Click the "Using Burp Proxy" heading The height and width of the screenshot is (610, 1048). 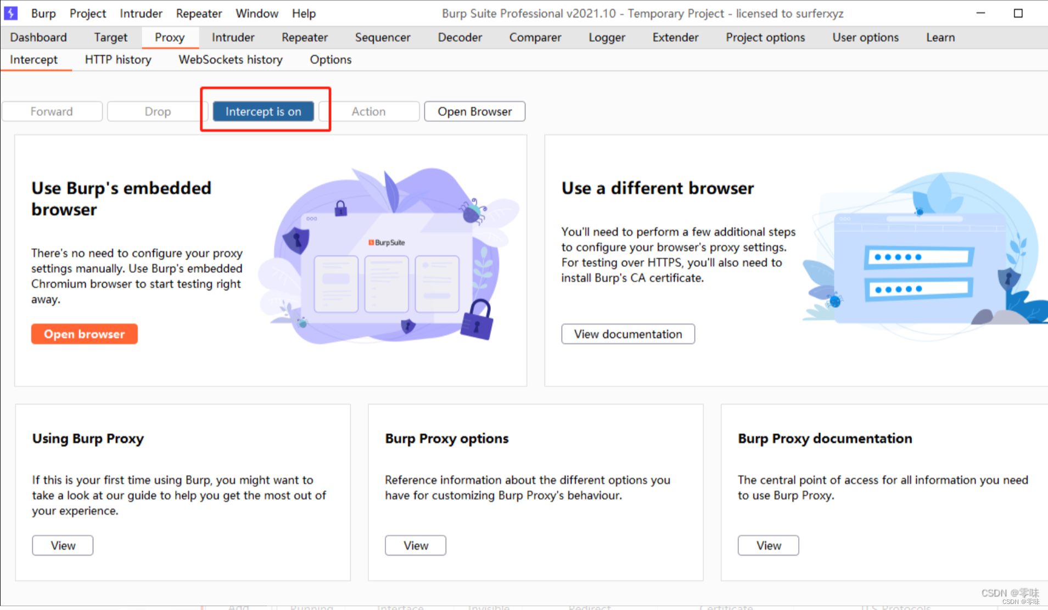point(88,438)
